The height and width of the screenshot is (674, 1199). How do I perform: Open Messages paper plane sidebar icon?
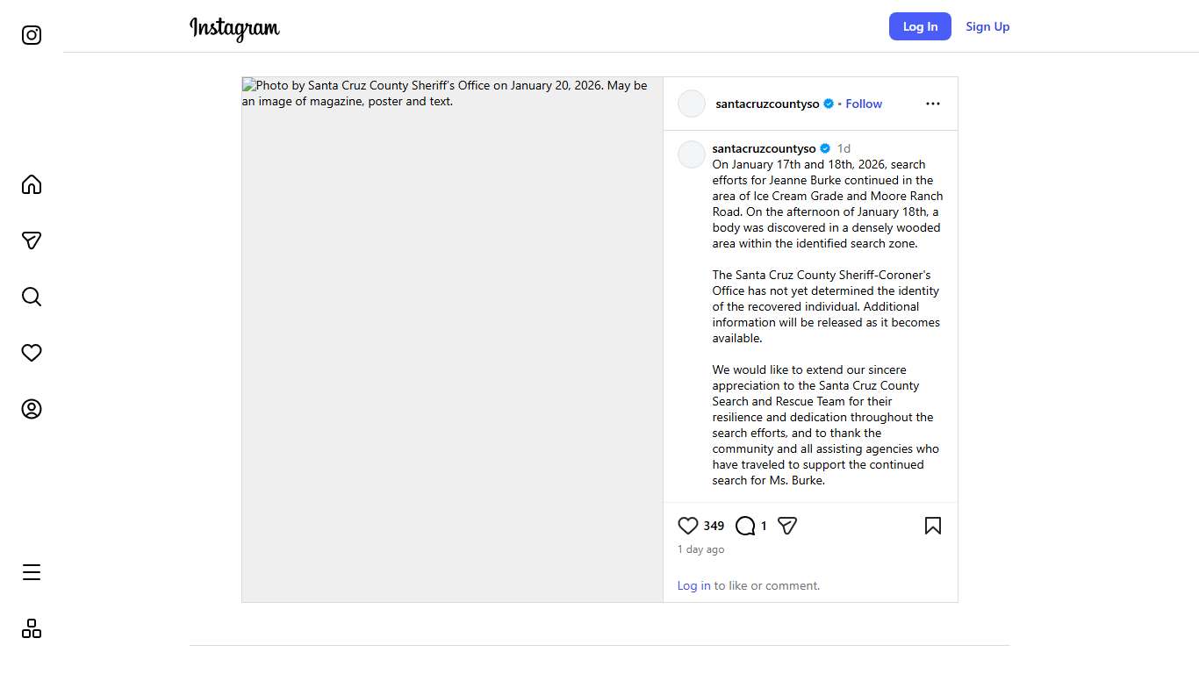(32, 240)
